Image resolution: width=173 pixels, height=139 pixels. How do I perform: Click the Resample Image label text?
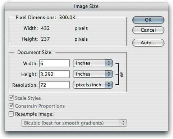point(35,114)
